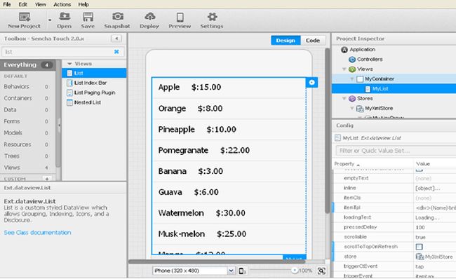The height and width of the screenshot is (279, 456).
Task: Toggle device orientation icon
Action: click(241, 271)
